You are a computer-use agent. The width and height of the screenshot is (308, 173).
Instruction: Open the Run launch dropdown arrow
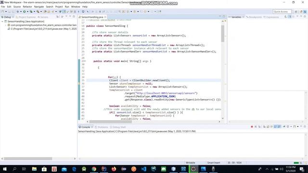pyautogui.click(x=27, y=12)
